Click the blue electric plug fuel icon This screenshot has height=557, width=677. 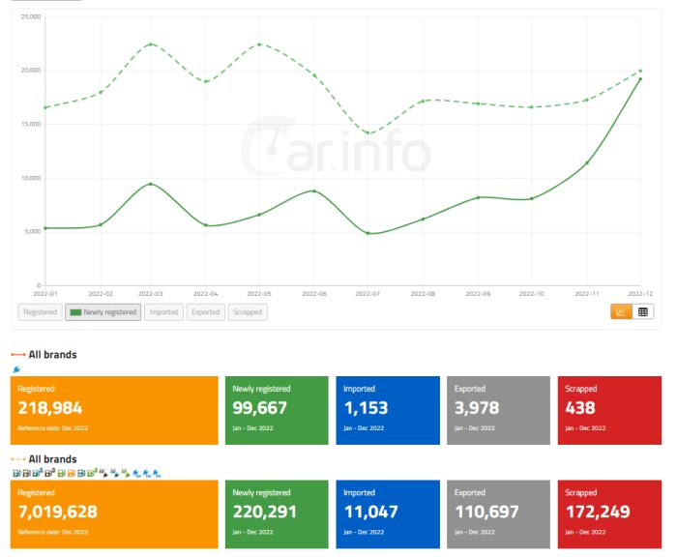(16, 369)
